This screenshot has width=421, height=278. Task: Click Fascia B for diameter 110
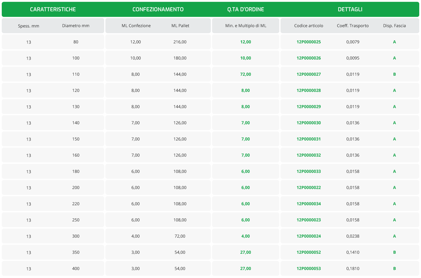(x=394, y=74)
